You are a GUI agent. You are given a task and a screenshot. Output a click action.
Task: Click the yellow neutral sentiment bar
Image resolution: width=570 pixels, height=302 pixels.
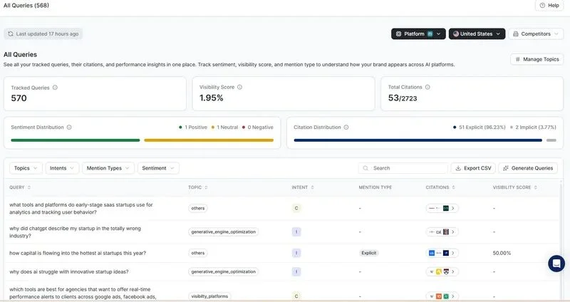(x=209, y=140)
